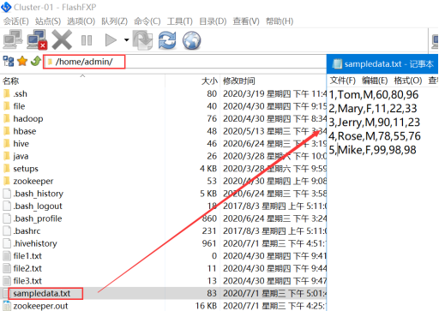Click the 16 KB size of zookeeper.out
Image resolution: width=439 pixels, height=311 pixels.
pos(206,306)
